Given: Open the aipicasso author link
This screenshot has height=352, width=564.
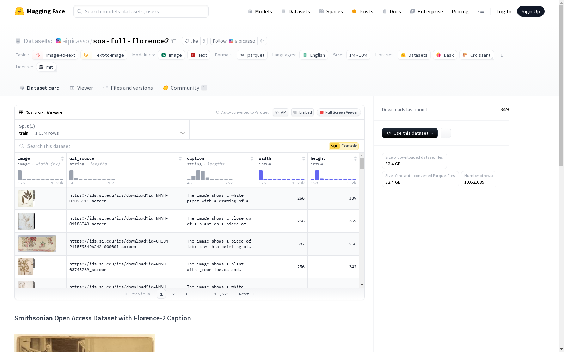Looking at the screenshot, I should (76, 41).
